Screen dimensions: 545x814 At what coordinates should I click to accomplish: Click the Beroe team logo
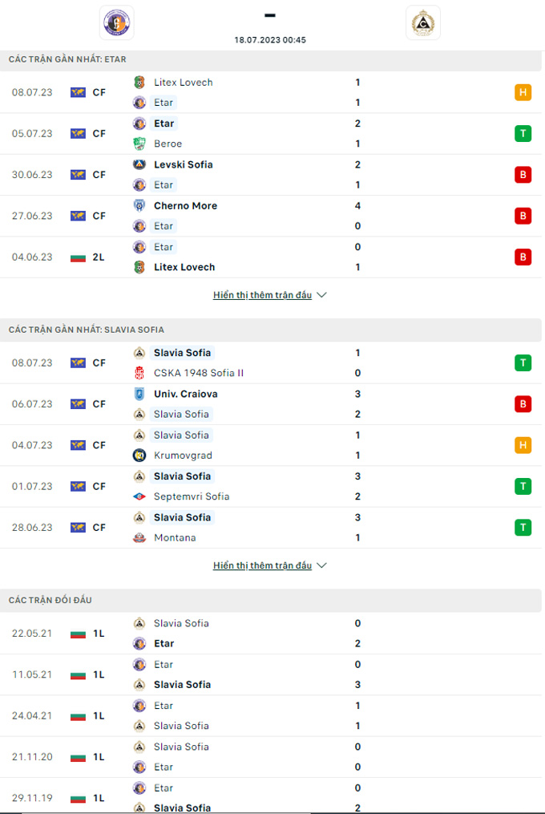pyautogui.click(x=139, y=144)
